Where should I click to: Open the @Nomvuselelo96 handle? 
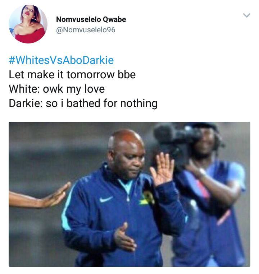(x=86, y=30)
